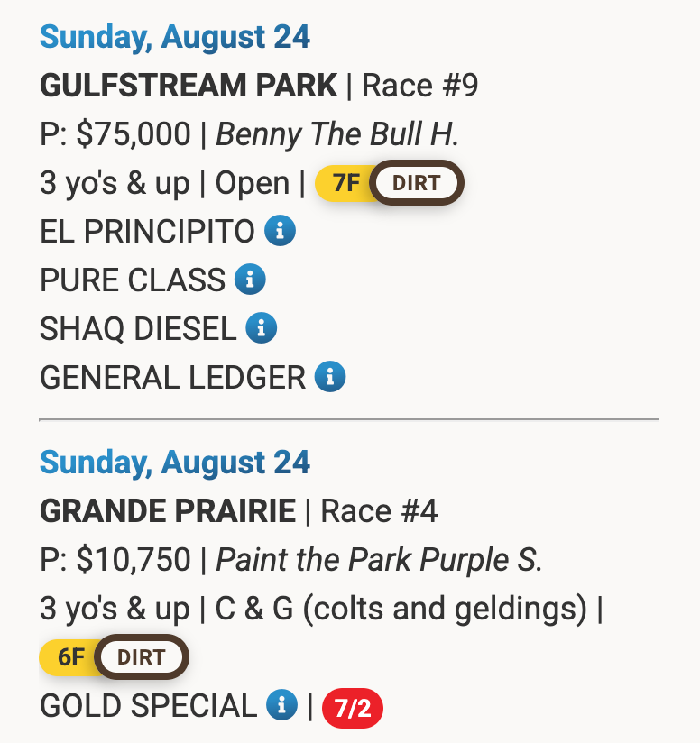Open GULFSTREAM PARK track heading
Viewport: 700px width, 743px height.
click(x=189, y=86)
